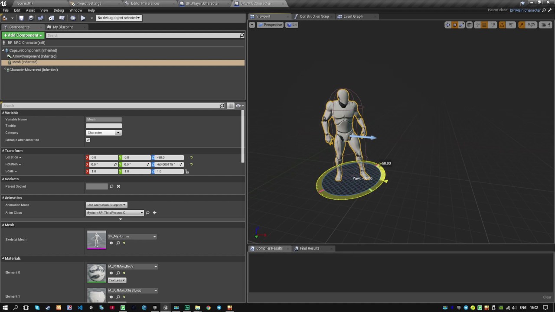Switch to the My Blueprint tab
The image size is (555, 312).
[63, 27]
